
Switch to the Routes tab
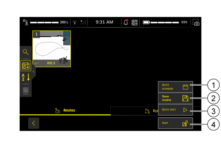[x=65, y=110]
